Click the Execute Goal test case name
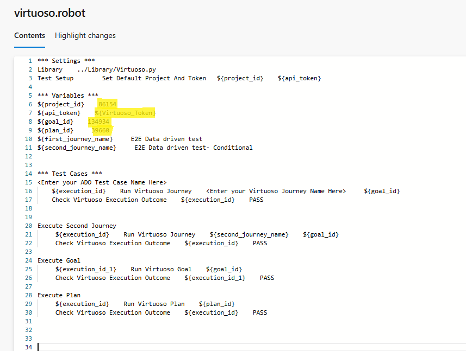 click(58, 260)
